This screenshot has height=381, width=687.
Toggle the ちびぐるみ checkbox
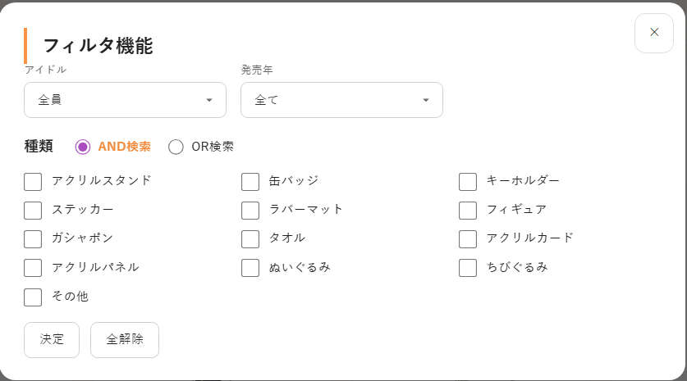tap(468, 267)
